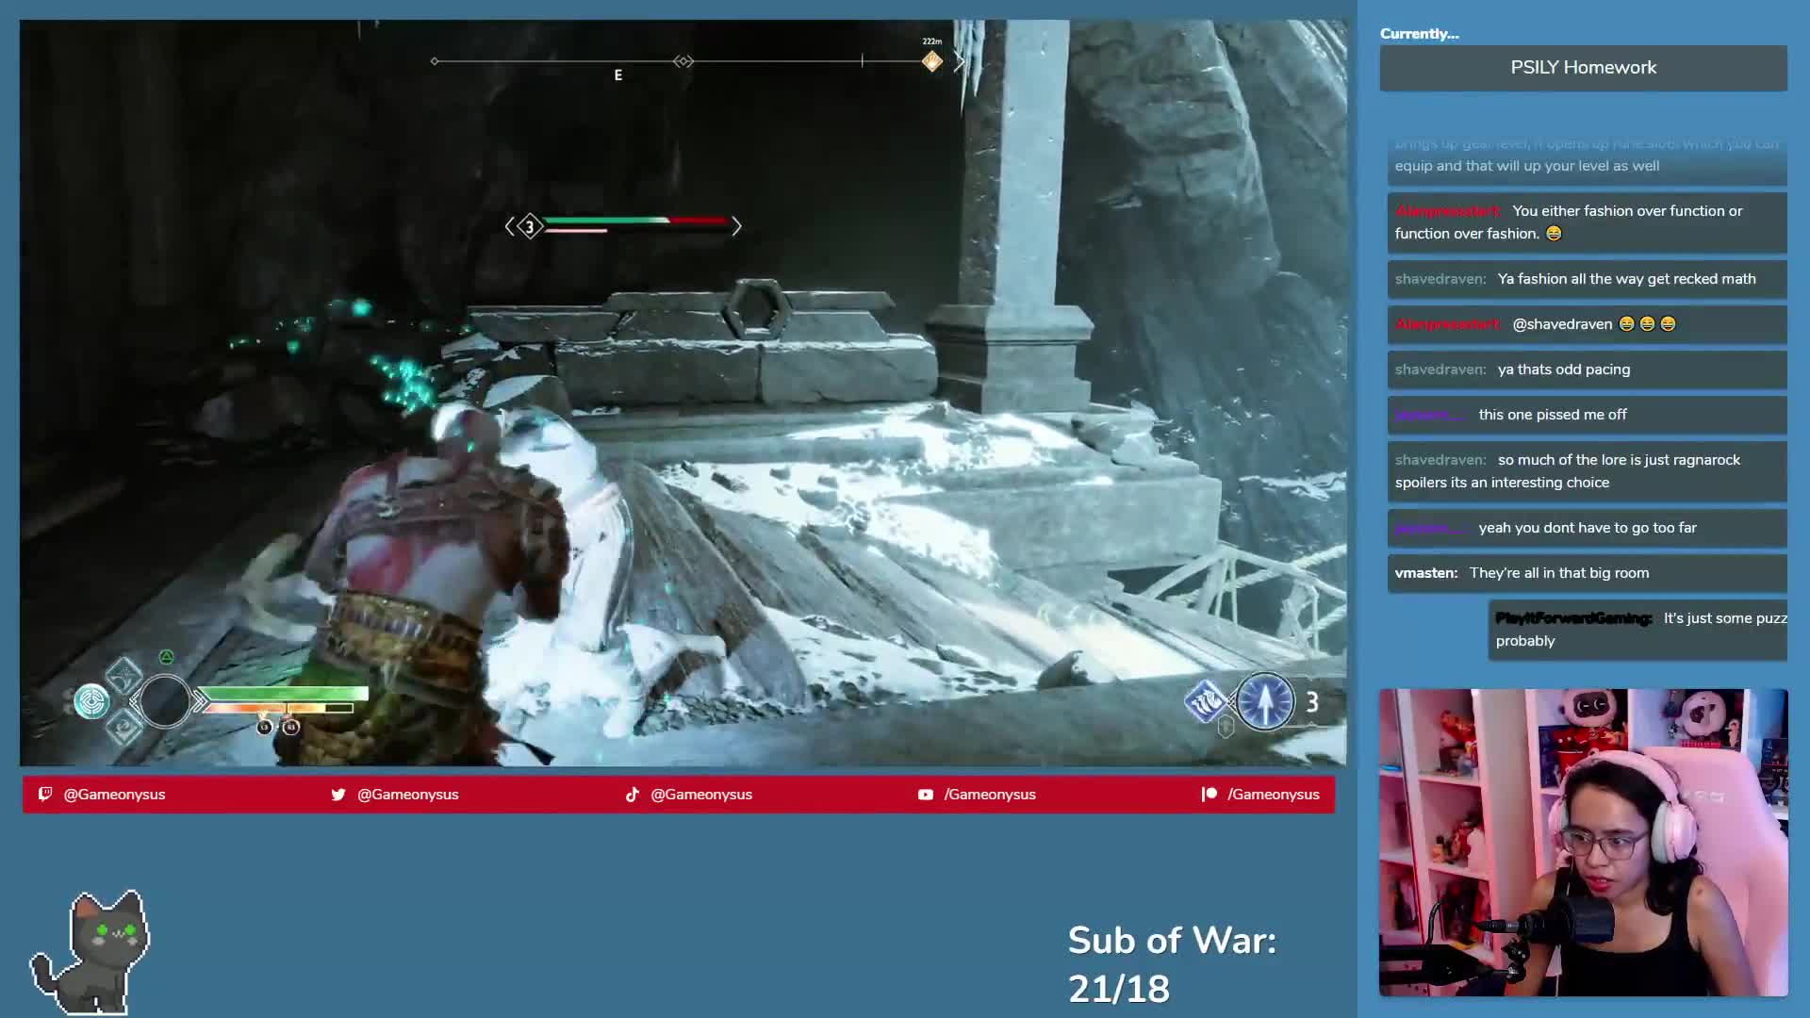Click the first laughing emoji after @shavedraven
Viewport: 1810px width, 1018px height.
pos(1626,324)
